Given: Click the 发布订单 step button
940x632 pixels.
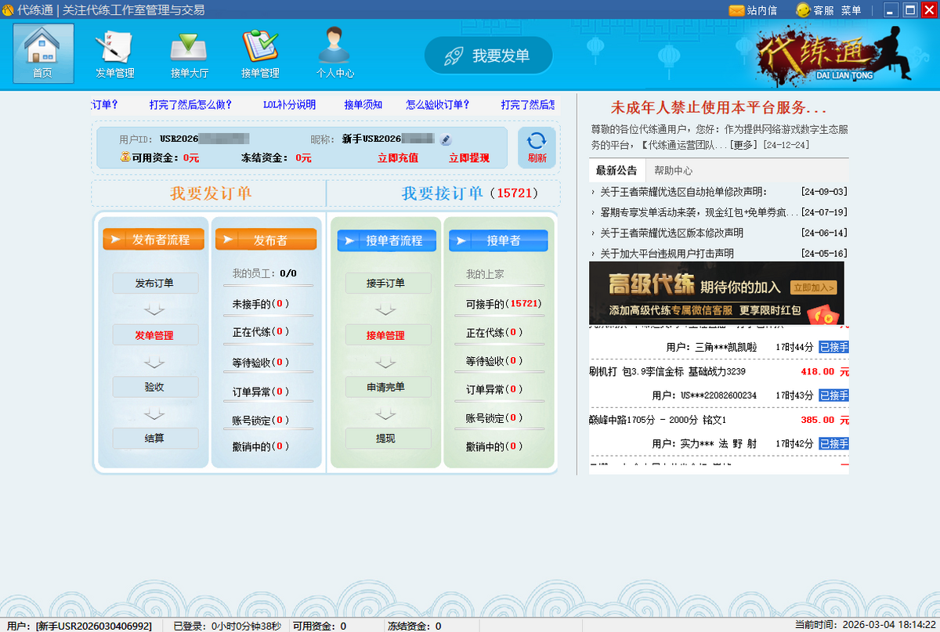Looking at the screenshot, I should [155, 283].
